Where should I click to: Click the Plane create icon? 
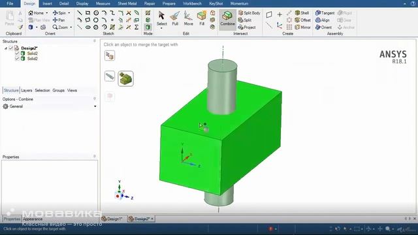[269, 14]
